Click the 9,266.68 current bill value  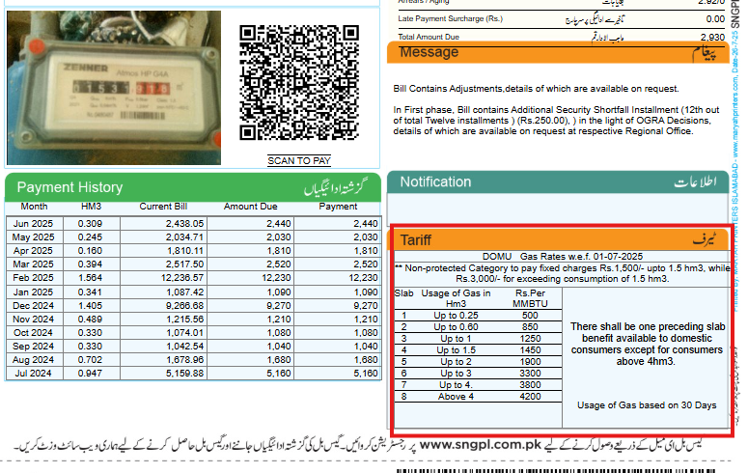[184, 305]
